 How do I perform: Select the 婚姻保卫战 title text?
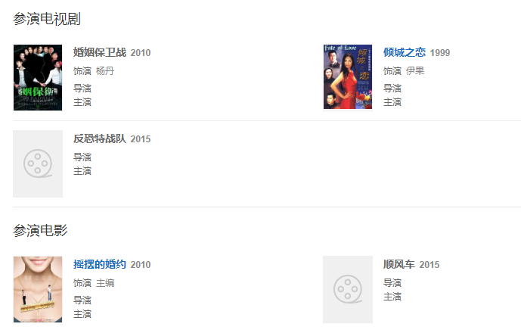[x=100, y=52]
